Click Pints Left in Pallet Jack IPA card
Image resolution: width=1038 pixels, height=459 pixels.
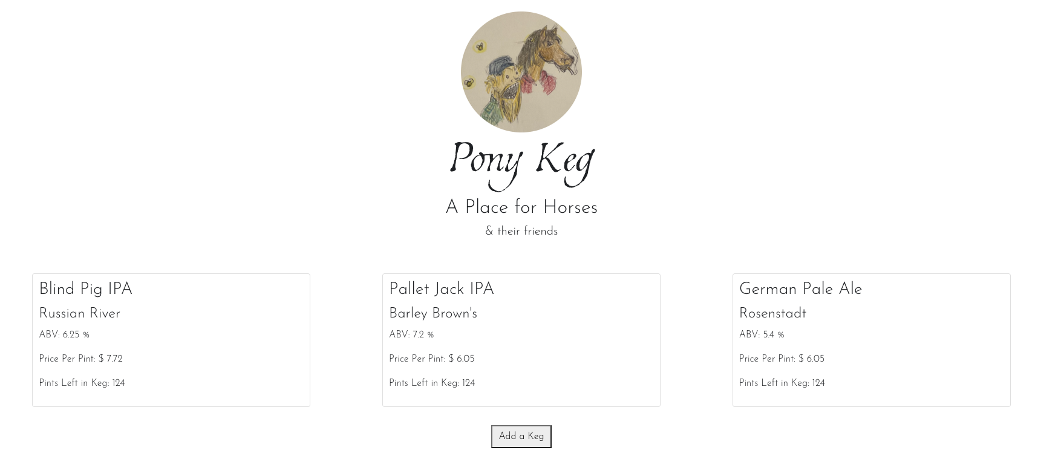(432, 383)
